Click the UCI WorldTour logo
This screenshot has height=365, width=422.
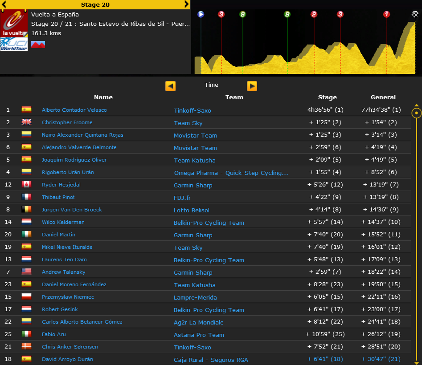14,44
